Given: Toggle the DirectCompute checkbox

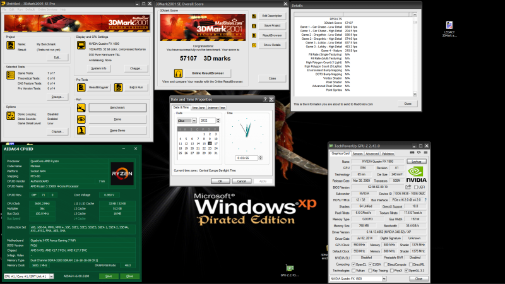Looking at the screenshot, I should (386, 264).
